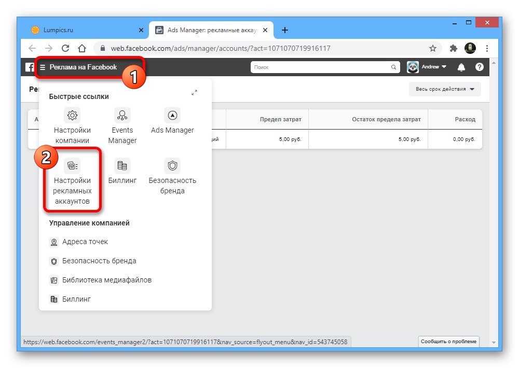Open Безопасность бренда in Управление компанией list
The image size is (519, 368).
pos(93,261)
